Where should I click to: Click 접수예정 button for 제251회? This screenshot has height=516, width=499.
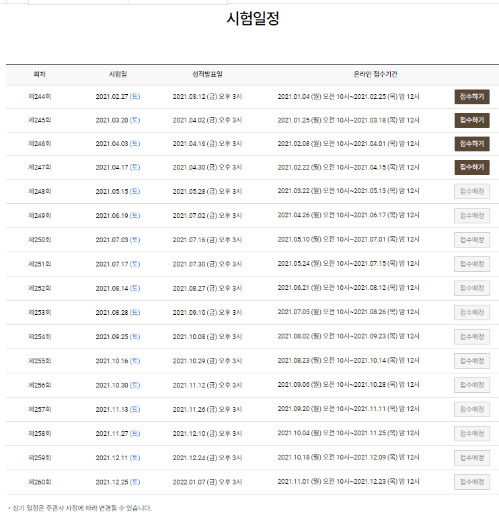coord(471,264)
